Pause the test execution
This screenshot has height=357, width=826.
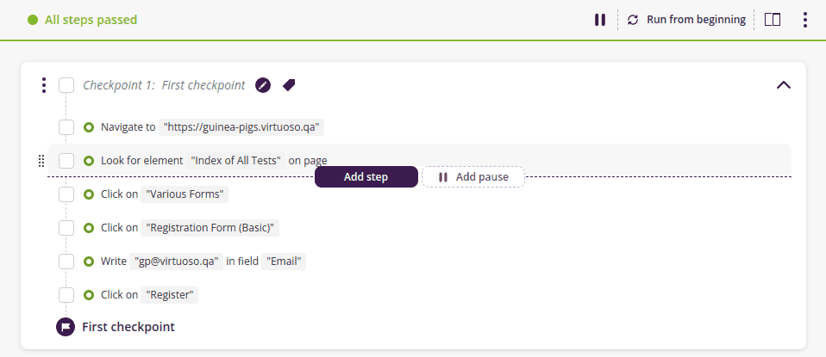(600, 20)
